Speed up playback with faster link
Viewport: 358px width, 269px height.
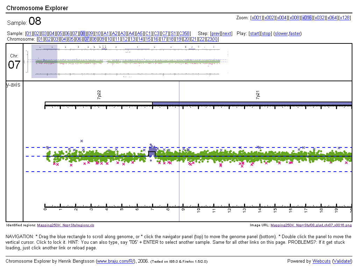click(x=295, y=34)
